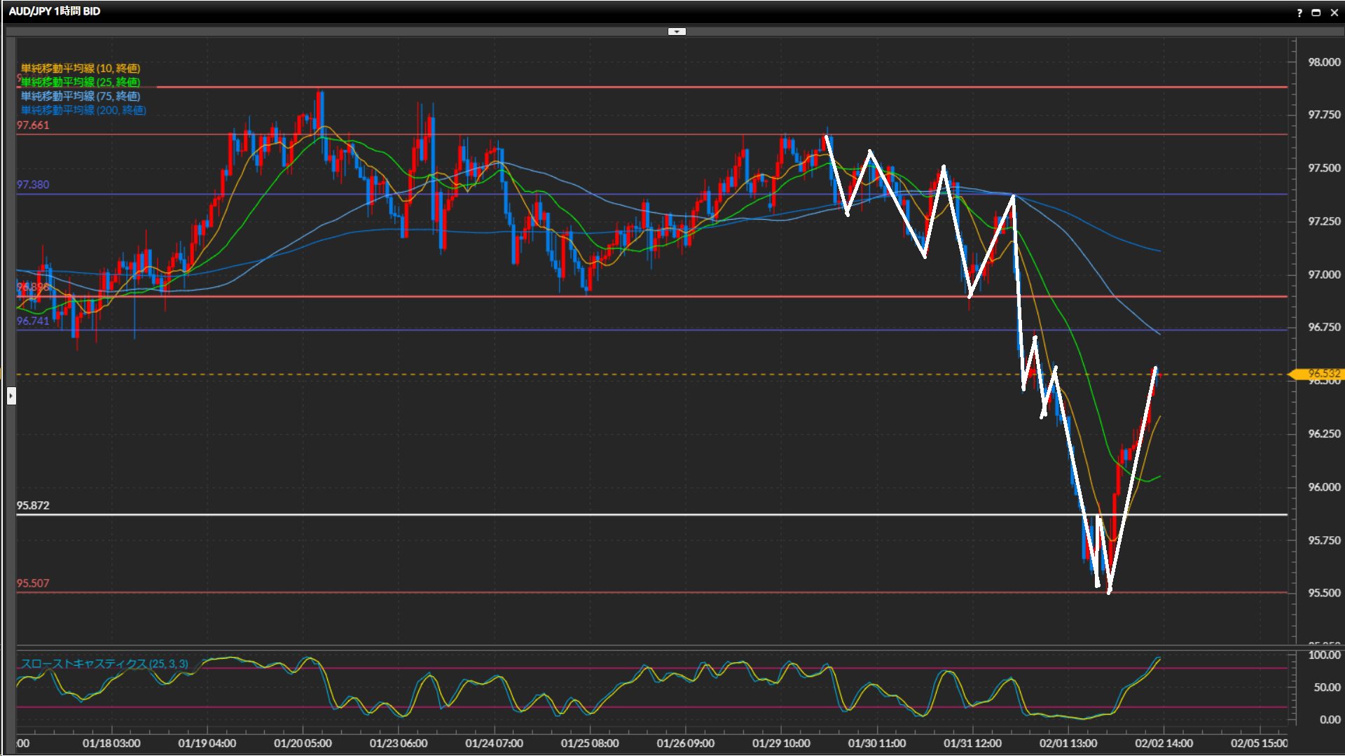Viewport: 1345px width, 756px height.
Task: Close the AUD/JPY chart window
Action: point(1334,13)
